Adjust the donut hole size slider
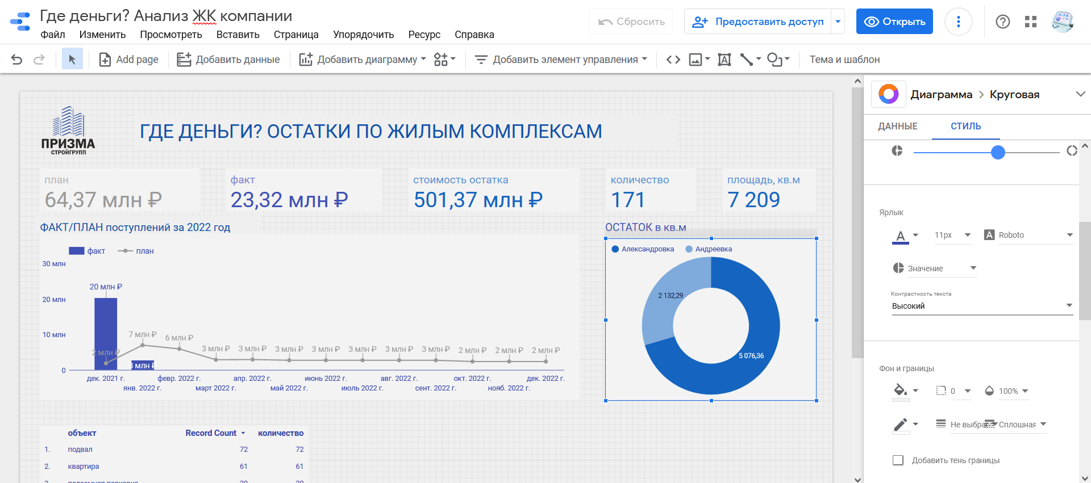1091x483 pixels. coord(998,152)
